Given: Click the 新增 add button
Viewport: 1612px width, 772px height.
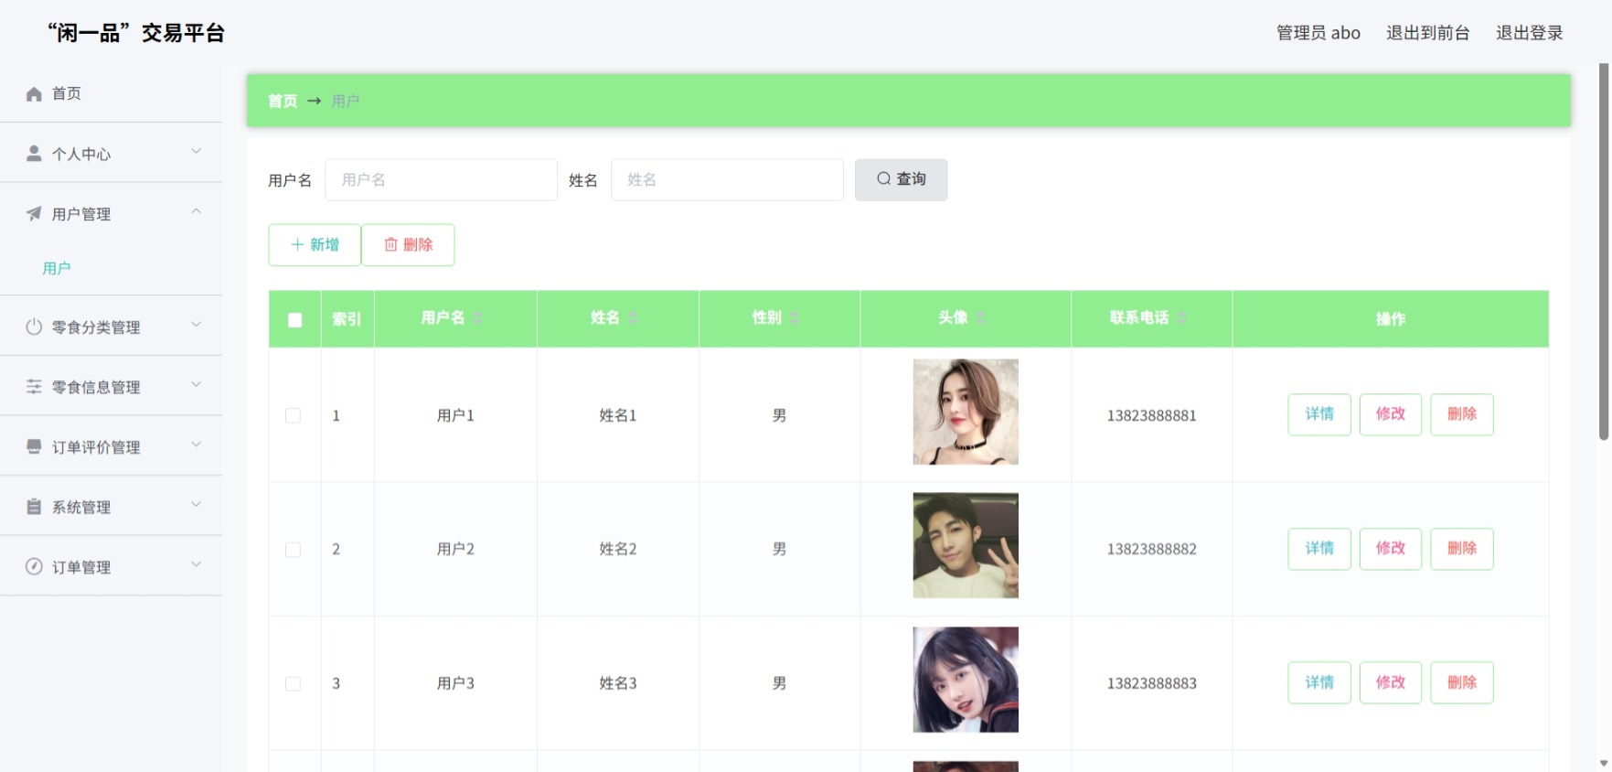Looking at the screenshot, I should click(315, 245).
